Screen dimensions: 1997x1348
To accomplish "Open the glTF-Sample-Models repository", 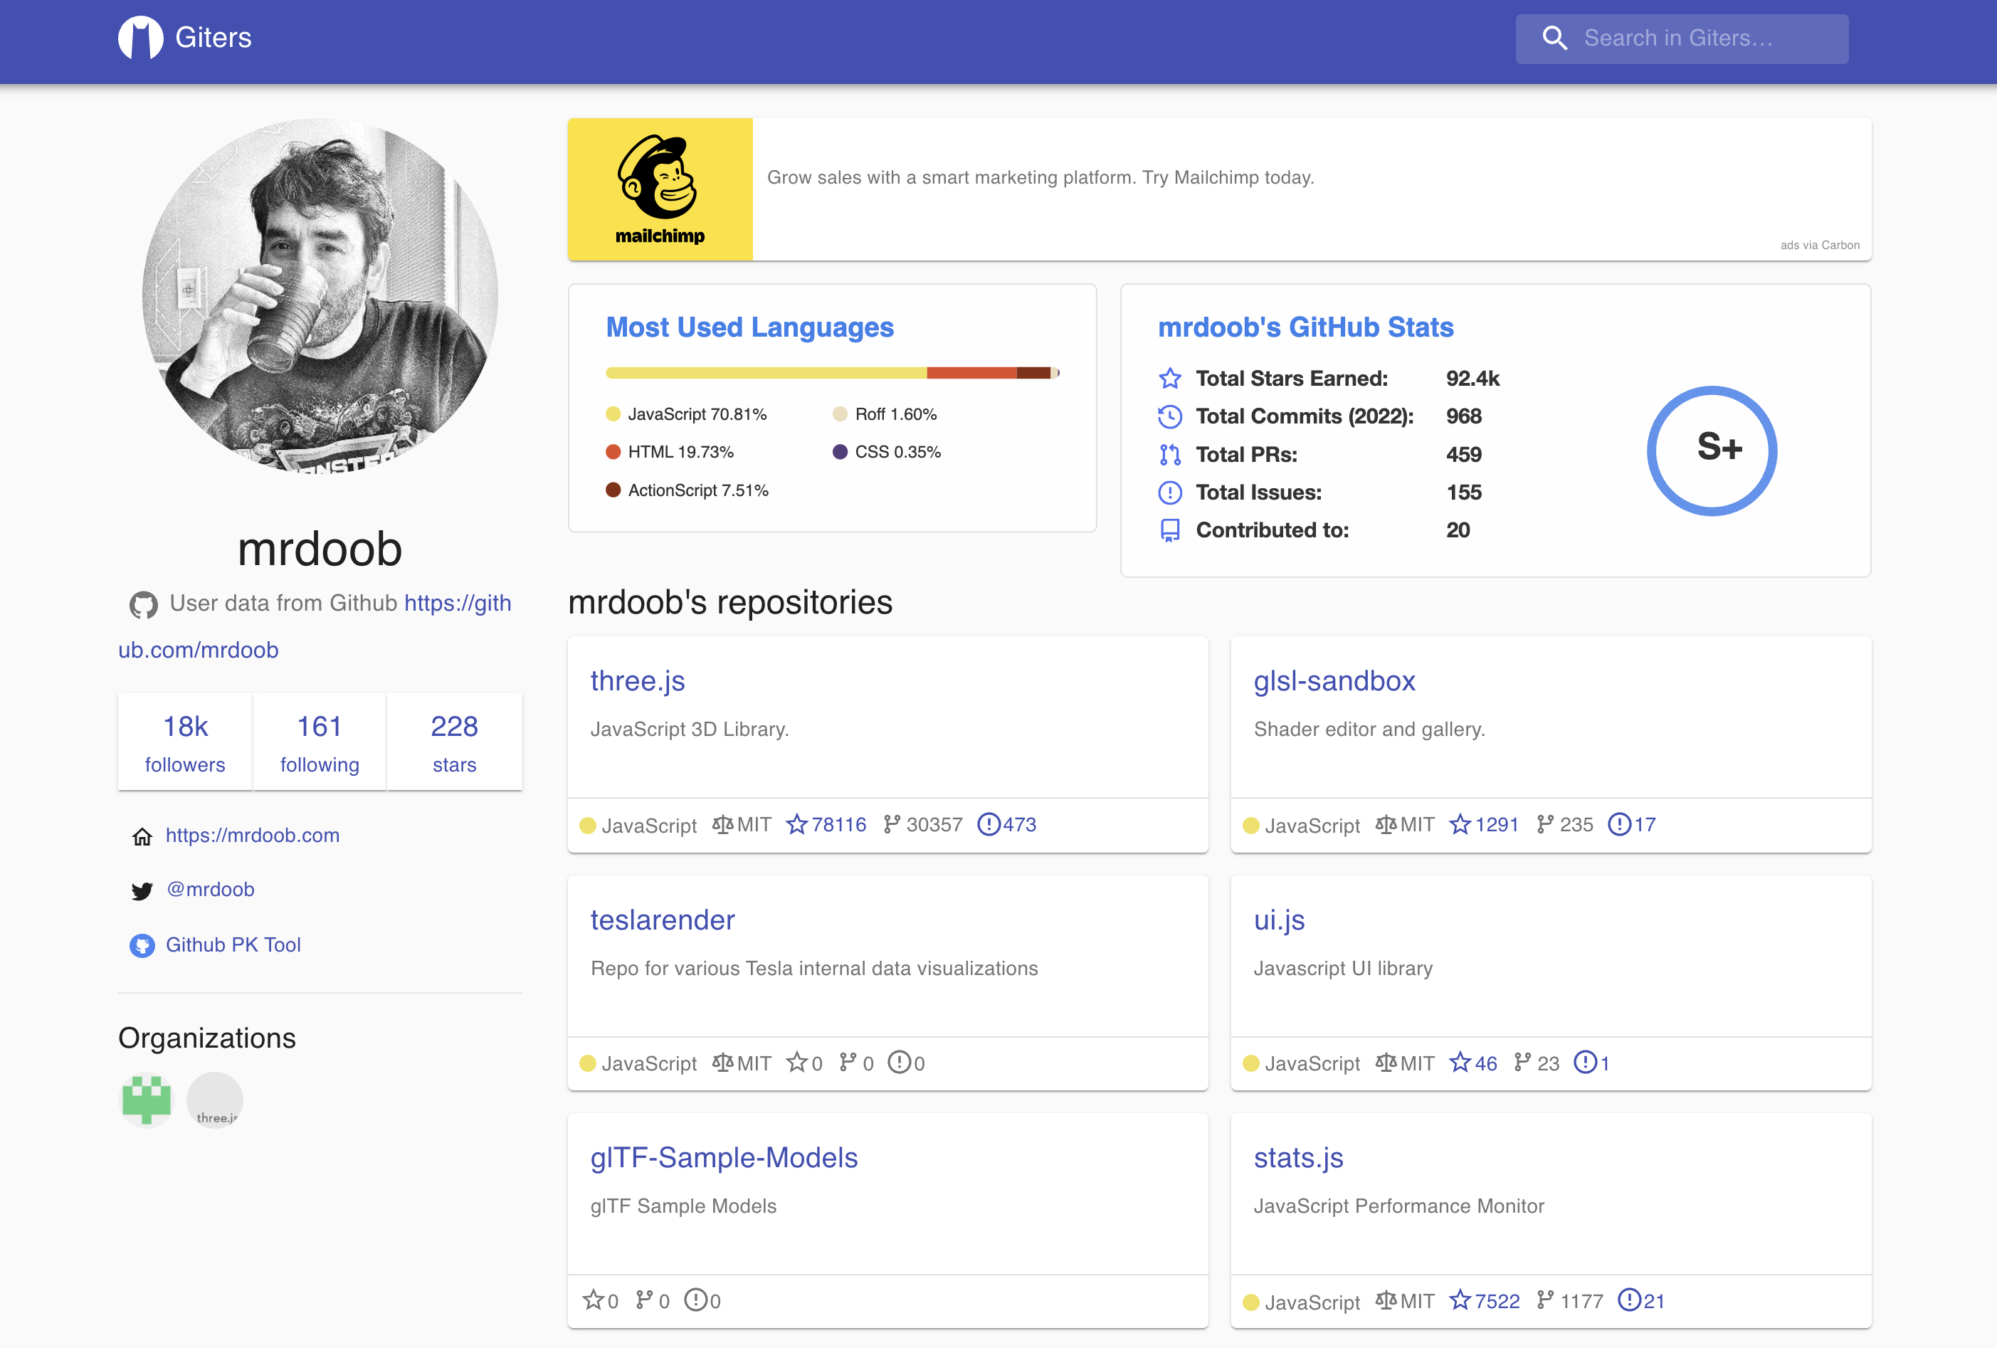I will click(x=724, y=1157).
